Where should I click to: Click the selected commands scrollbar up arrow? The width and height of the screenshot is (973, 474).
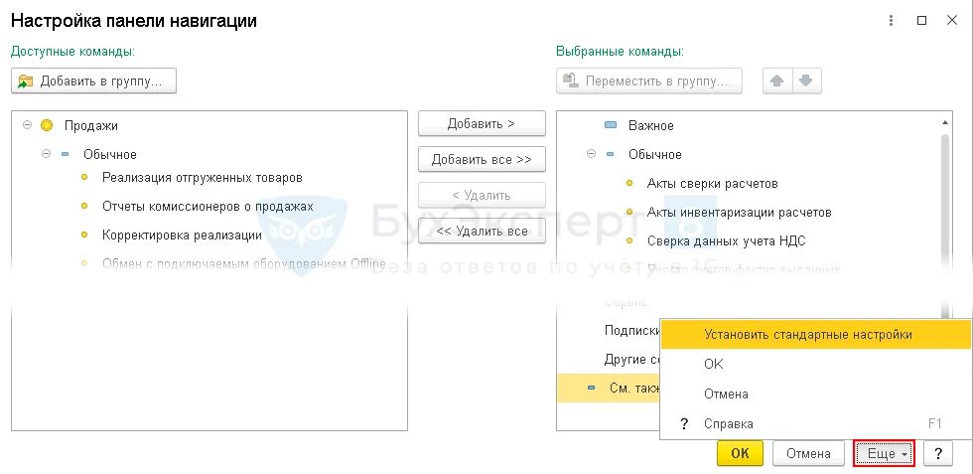pyautogui.click(x=944, y=121)
